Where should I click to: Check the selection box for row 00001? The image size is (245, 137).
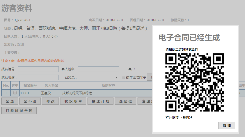[x=15, y=93]
